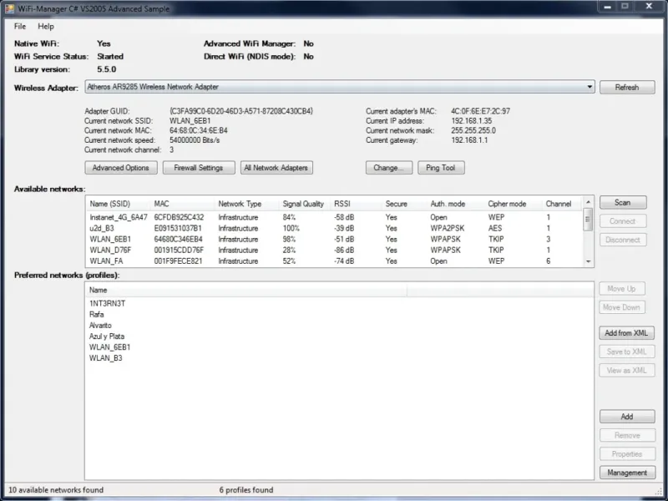The height and width of the screenshot is (501, 668).
Task: Maximize the WiFi-Manager window
Action: [x=625, y=7]
